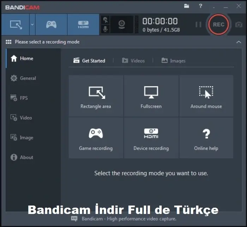
Task: Click the pause recording button
Action: click(x=198, y=24)
